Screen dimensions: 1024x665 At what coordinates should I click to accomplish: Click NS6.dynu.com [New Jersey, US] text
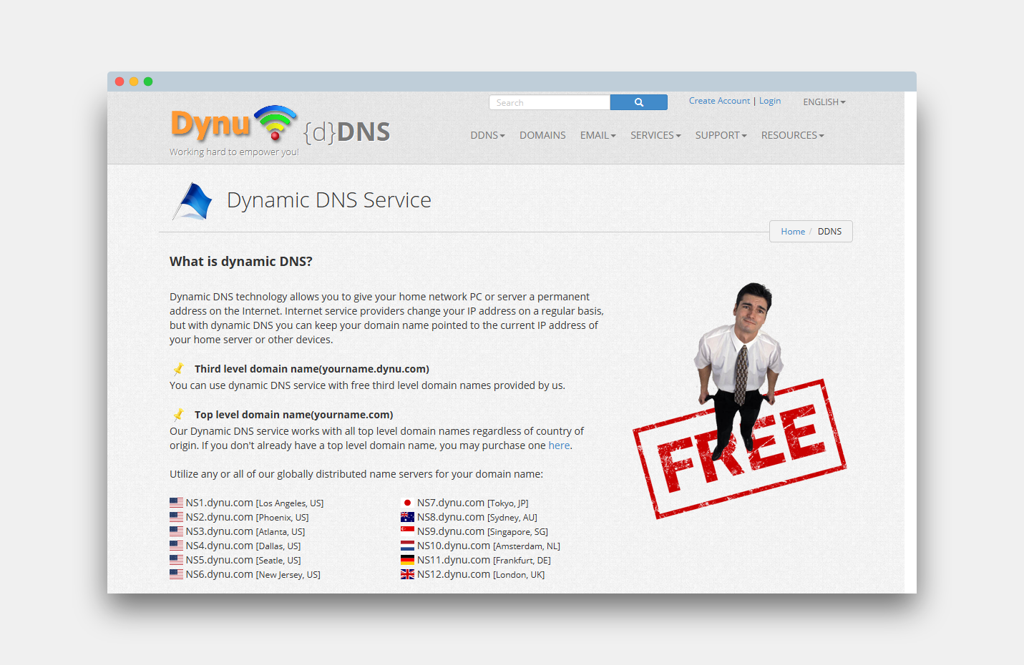[253, 574]
